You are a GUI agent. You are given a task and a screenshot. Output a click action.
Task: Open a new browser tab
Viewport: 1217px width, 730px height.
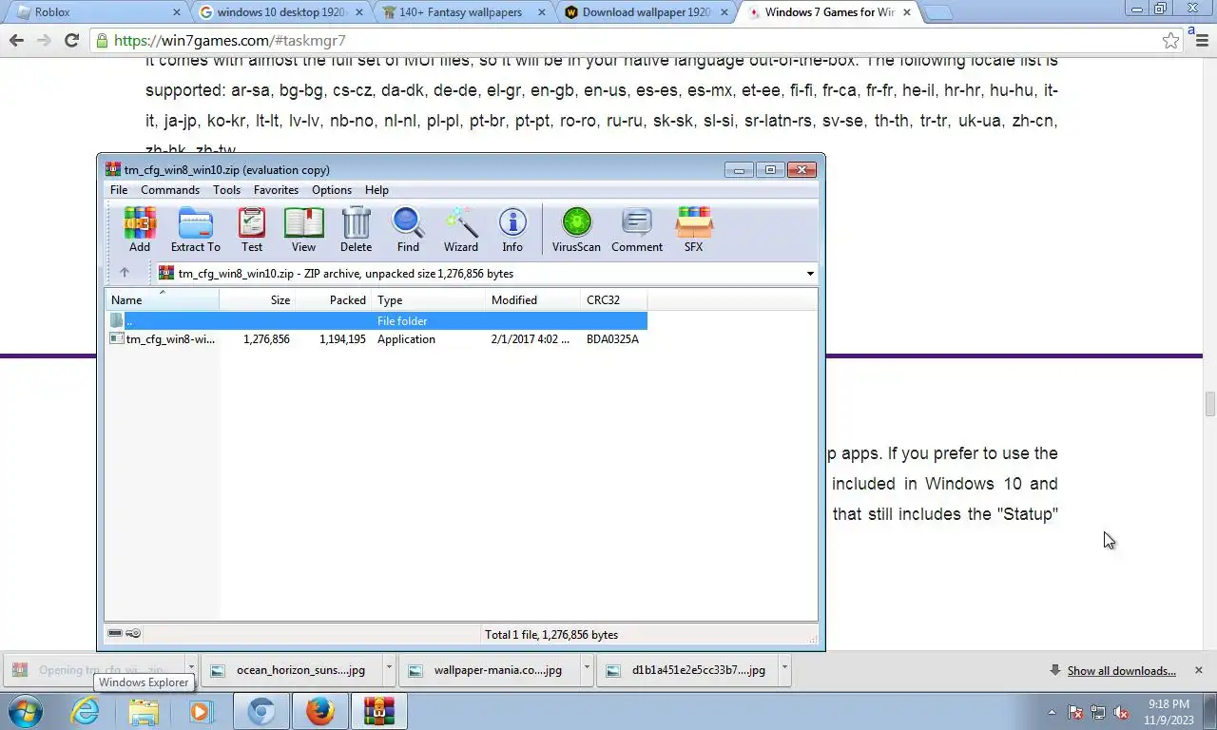(937, 12)
